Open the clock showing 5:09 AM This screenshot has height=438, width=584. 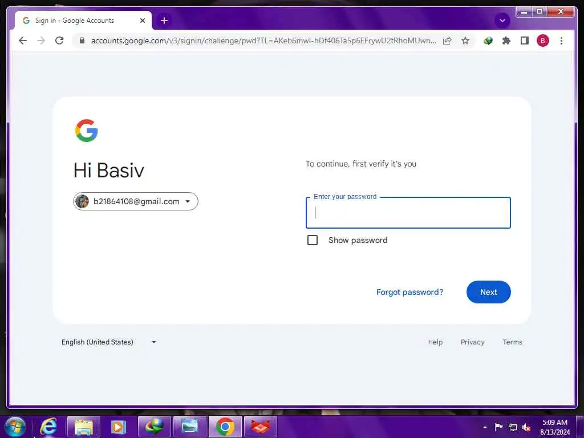555,427
